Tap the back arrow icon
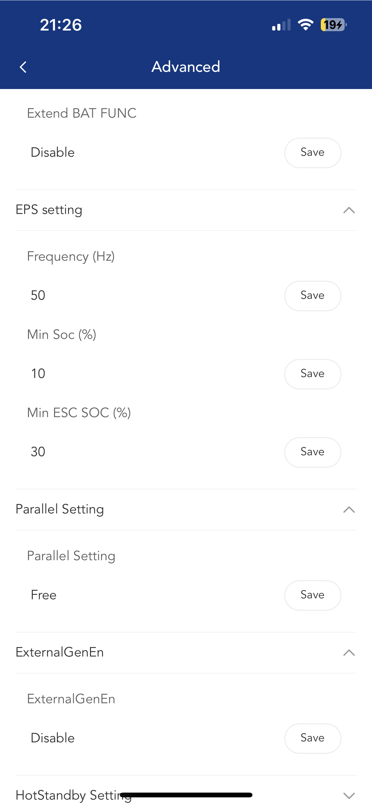The height and width of the screenshot is (805, 372). tap(23, 67)
